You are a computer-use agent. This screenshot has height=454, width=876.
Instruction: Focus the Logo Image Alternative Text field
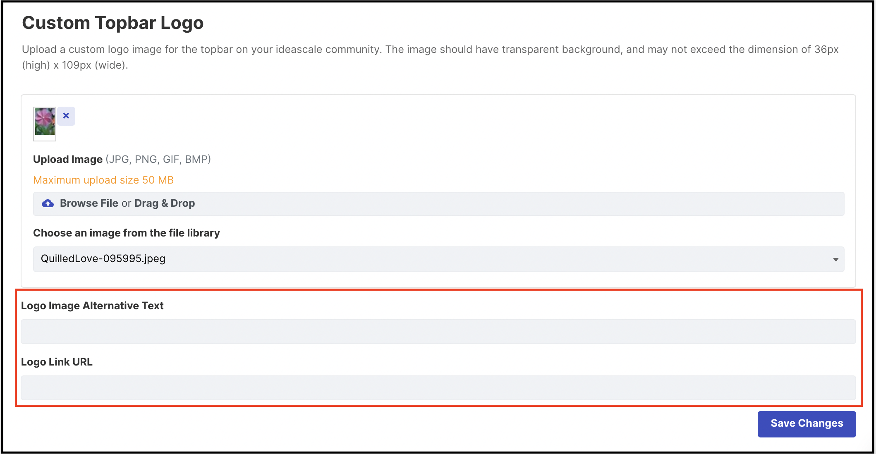[x=438, y=332]
